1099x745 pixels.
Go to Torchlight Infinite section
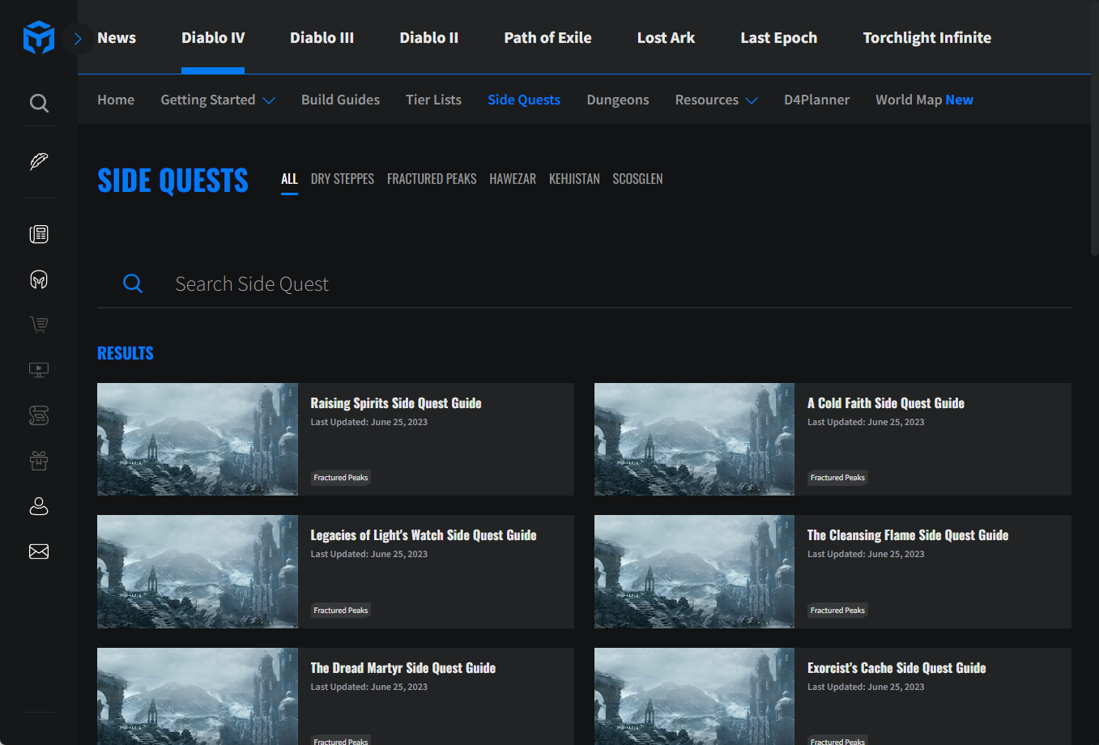927,38
